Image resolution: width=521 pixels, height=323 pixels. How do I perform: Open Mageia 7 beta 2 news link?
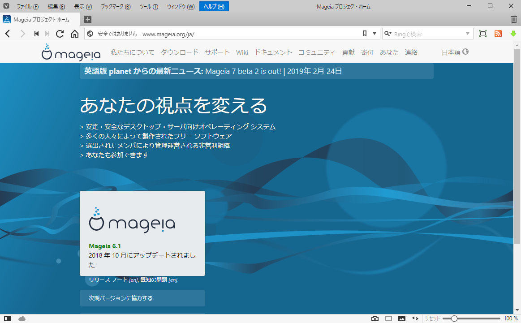click(243, 71)
